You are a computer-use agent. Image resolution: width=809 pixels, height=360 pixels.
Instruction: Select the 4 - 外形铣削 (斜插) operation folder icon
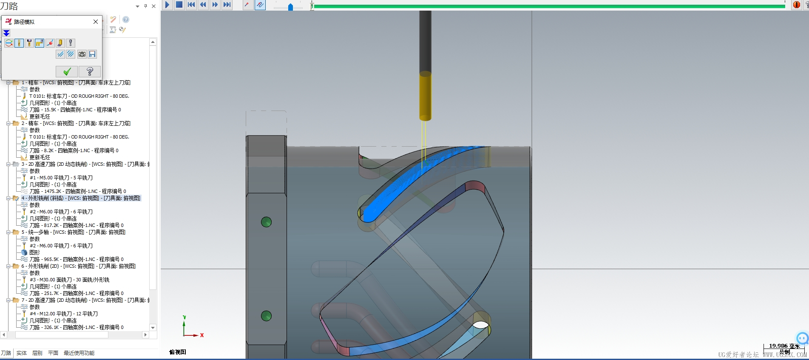tap(16, 198)
